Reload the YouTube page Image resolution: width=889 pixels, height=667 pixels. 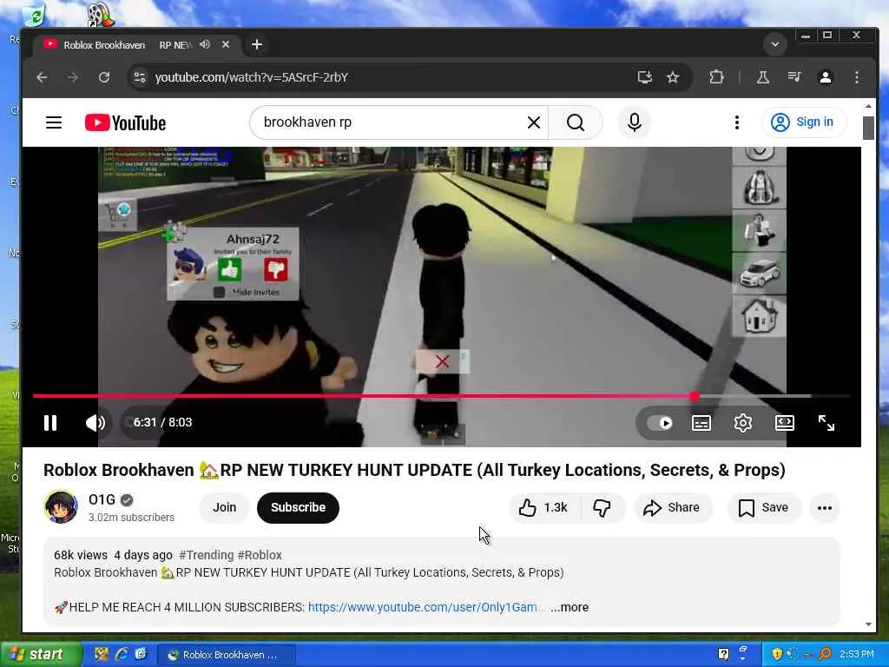coord(104,77)
